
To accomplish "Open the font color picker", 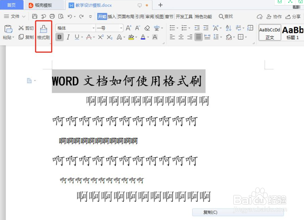I will [143, 37].
